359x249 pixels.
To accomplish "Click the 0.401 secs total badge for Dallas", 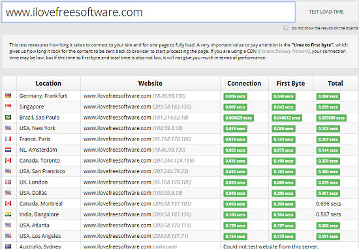I will (x=328, y=193).
